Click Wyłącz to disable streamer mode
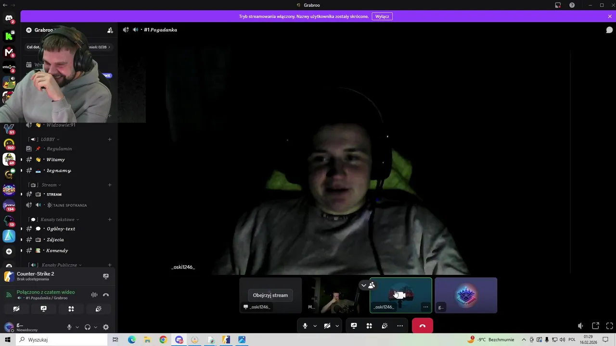Viewport: 616px width, 346px height. tap(382, 16)
